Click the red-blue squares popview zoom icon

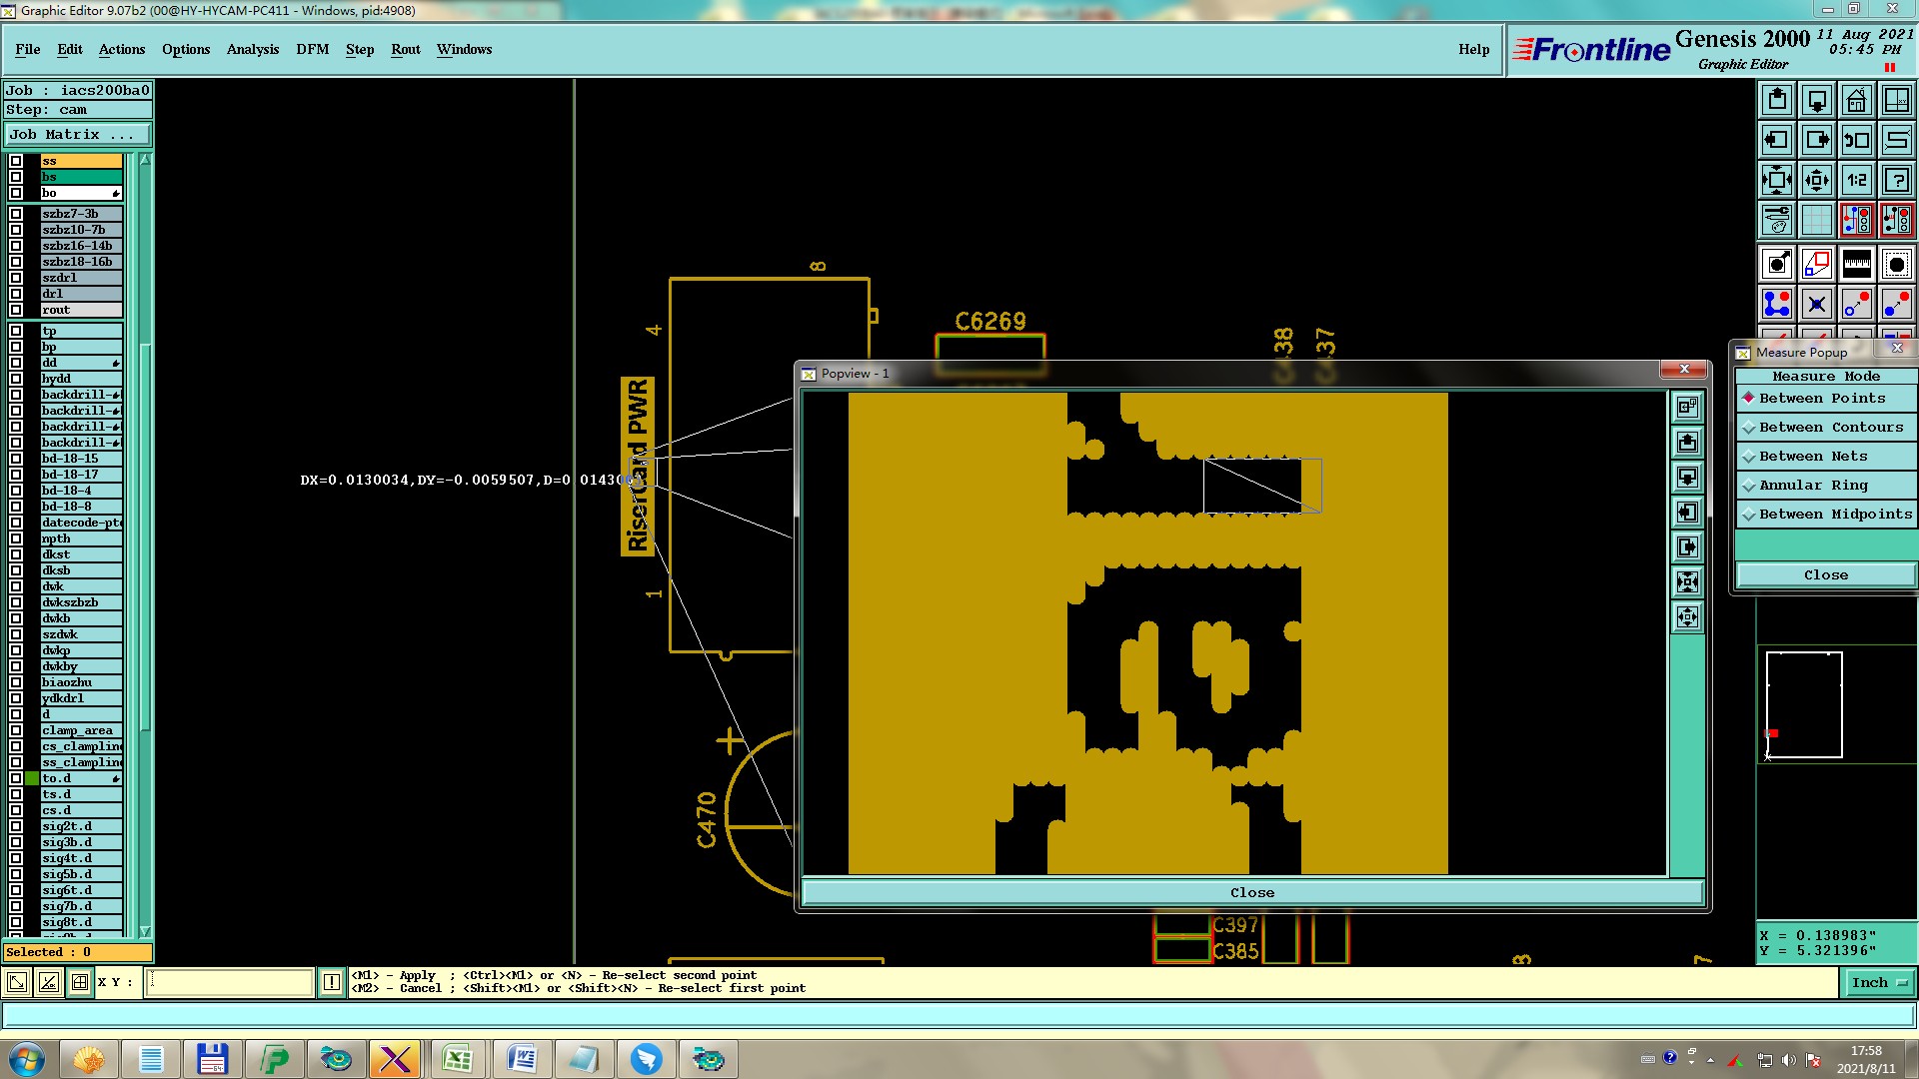click(x=1816, y=264)
